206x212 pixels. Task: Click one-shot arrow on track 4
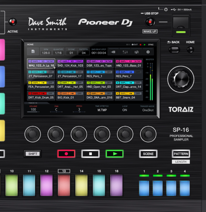(131, 94)
